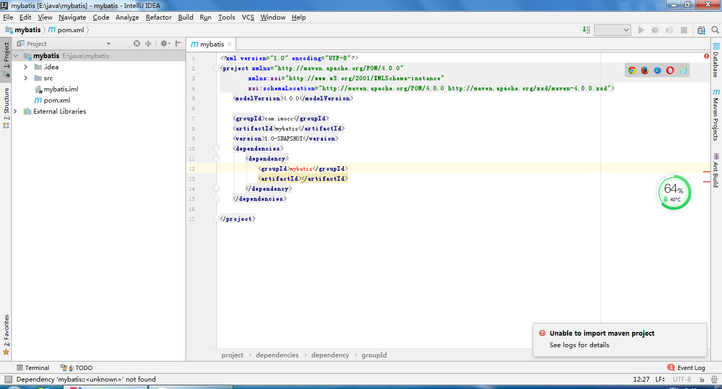Click groupId in editor breadcrumb
The width and height of the screenshot is (722, 389).
coord(374,355)
